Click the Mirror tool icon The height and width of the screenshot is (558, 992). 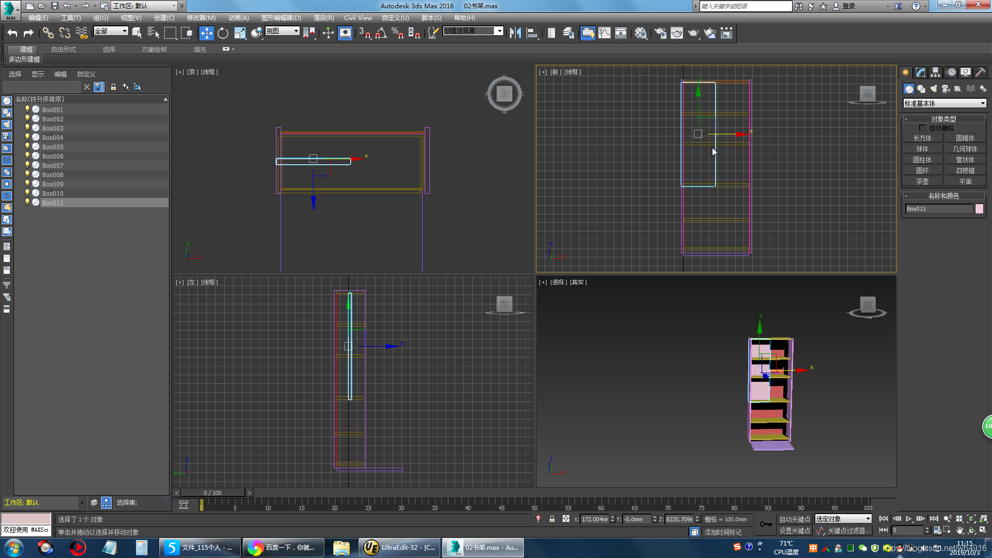coord(515,33)
